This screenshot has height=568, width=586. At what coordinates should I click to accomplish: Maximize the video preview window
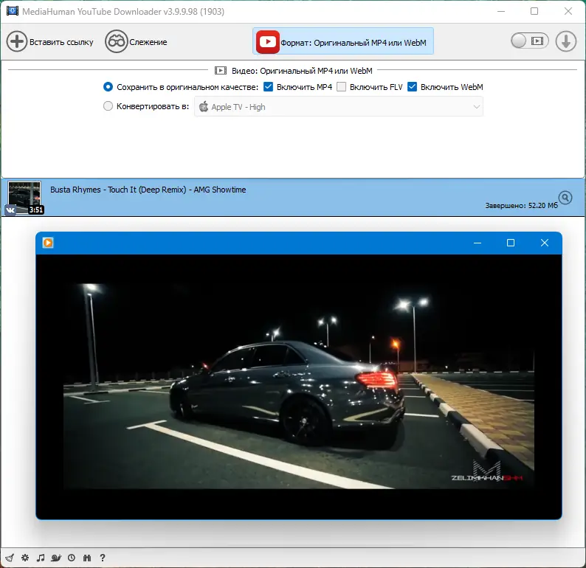click(x=511, y=243)
